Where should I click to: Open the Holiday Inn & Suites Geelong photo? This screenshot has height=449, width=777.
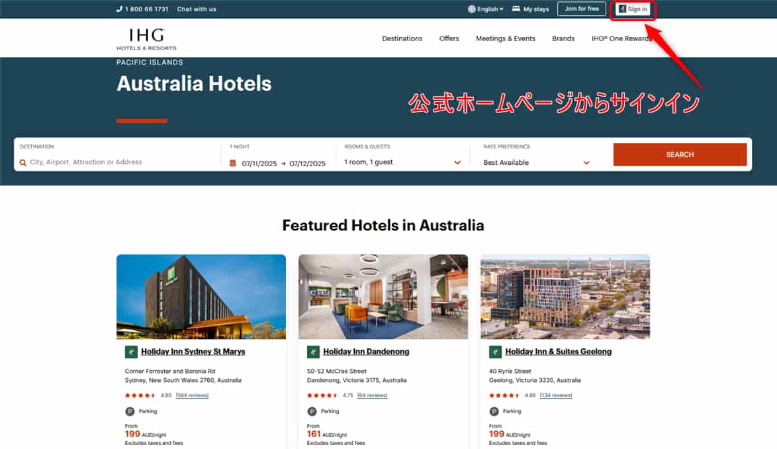565,297
